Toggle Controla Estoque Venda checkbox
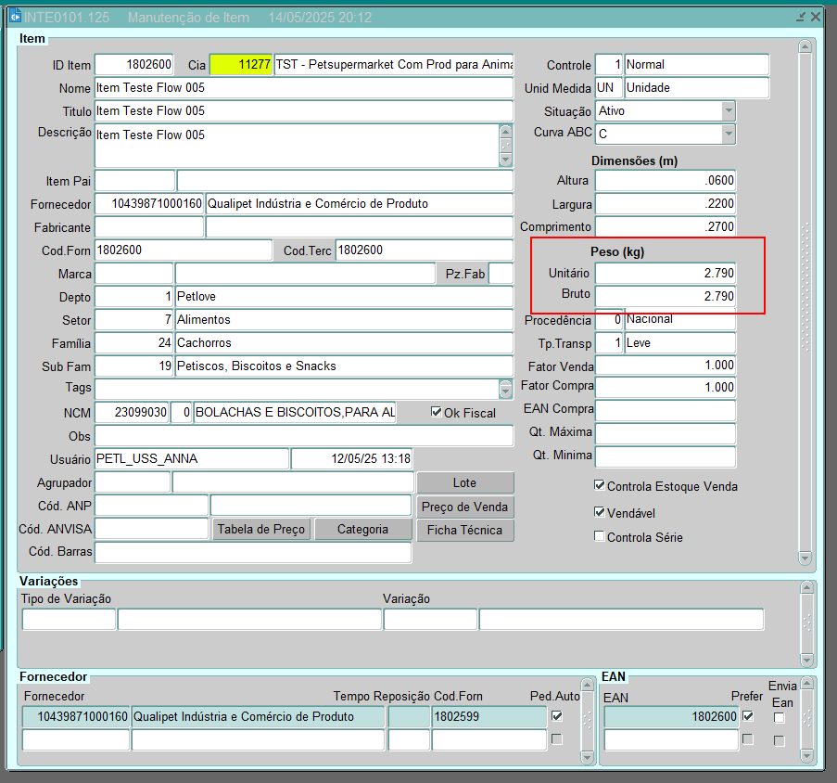Screen dimensions: 837x783 pos(600,485)
